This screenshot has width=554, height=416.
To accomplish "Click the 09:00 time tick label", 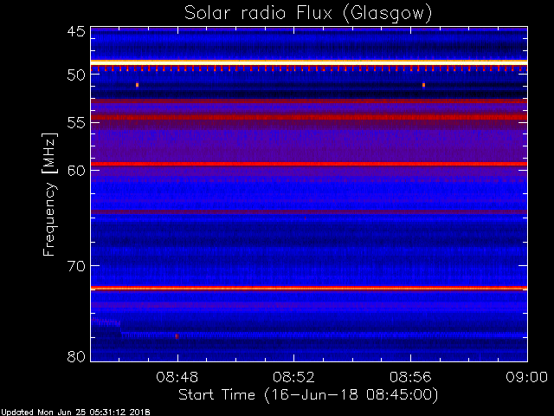I will (x=527, y=377).
